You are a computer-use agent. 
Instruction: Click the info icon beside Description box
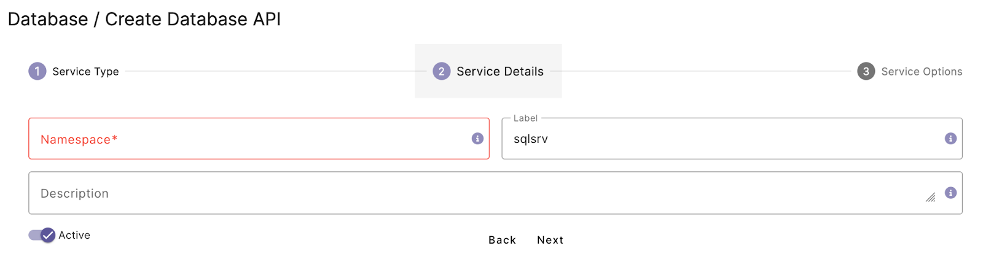pos(950,193)
